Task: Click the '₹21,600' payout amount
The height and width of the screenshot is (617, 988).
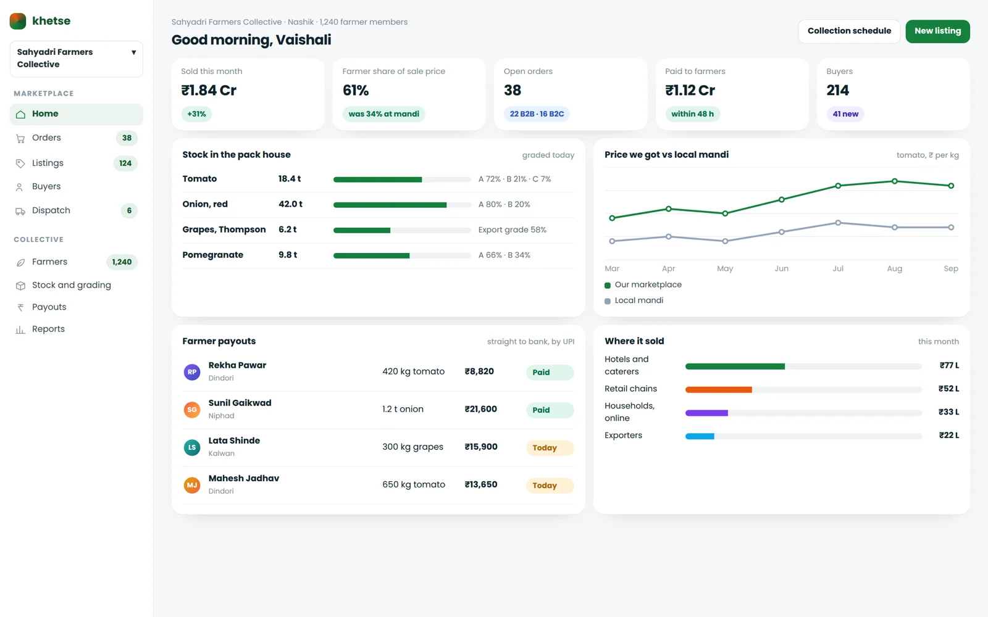Action: (481, 409)
